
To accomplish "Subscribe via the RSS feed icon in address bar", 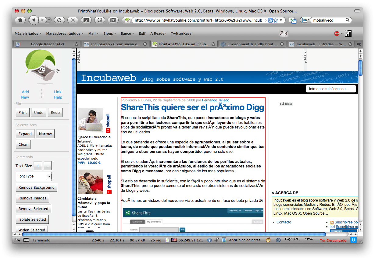I will [270, 20].
